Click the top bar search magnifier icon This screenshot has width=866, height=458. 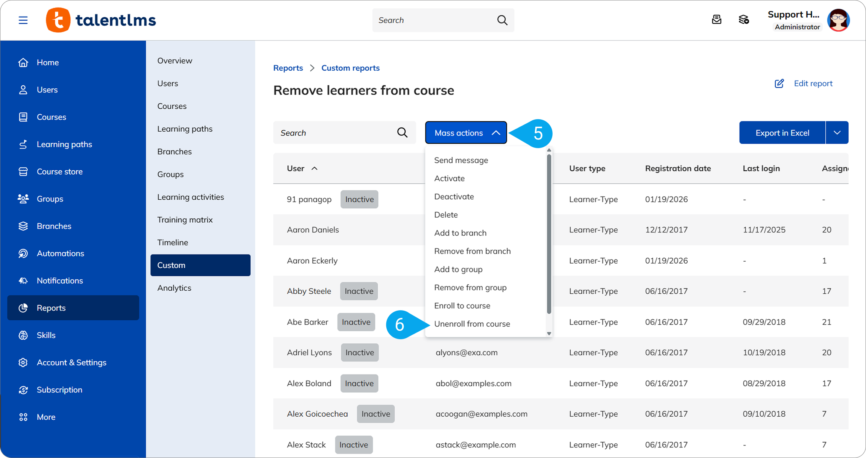pos(502,20)
